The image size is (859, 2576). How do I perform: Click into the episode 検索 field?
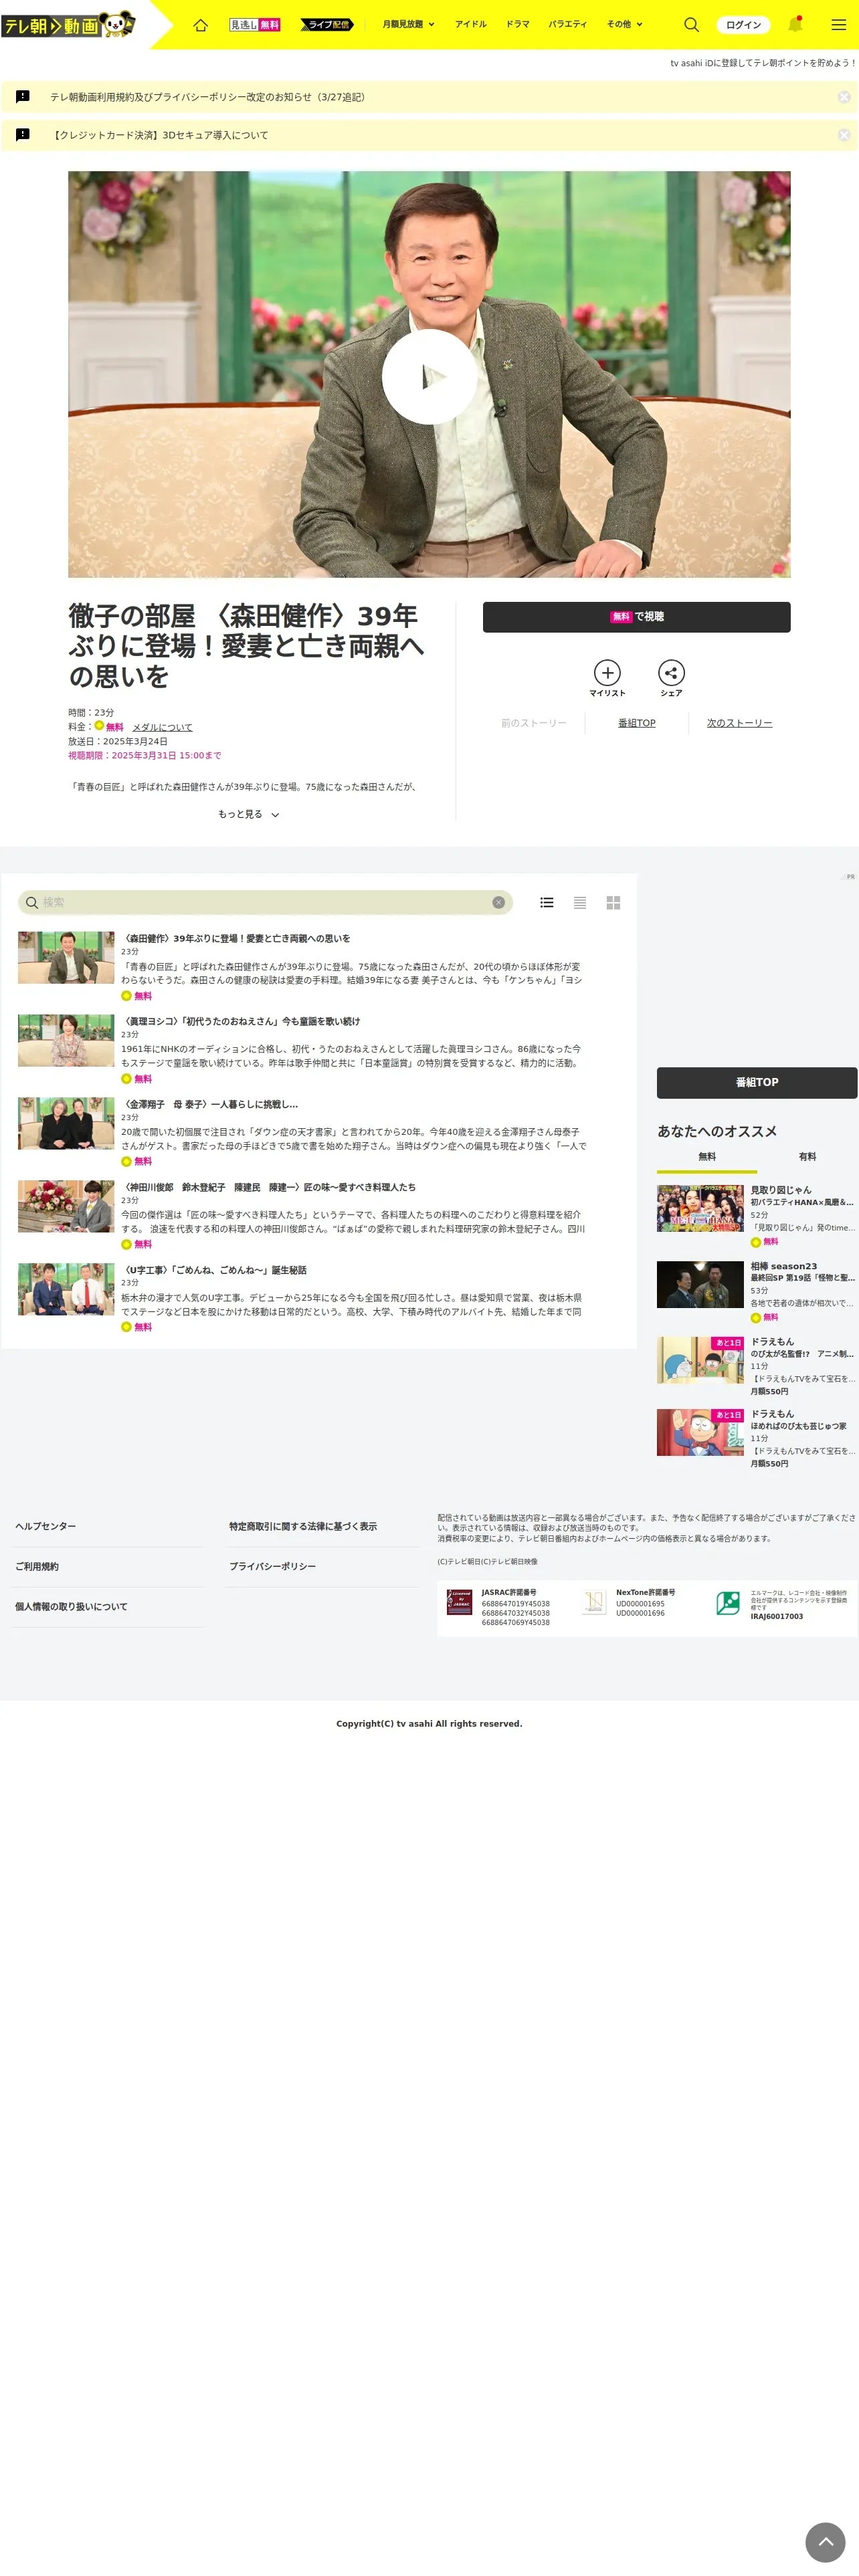coord(265,902)
